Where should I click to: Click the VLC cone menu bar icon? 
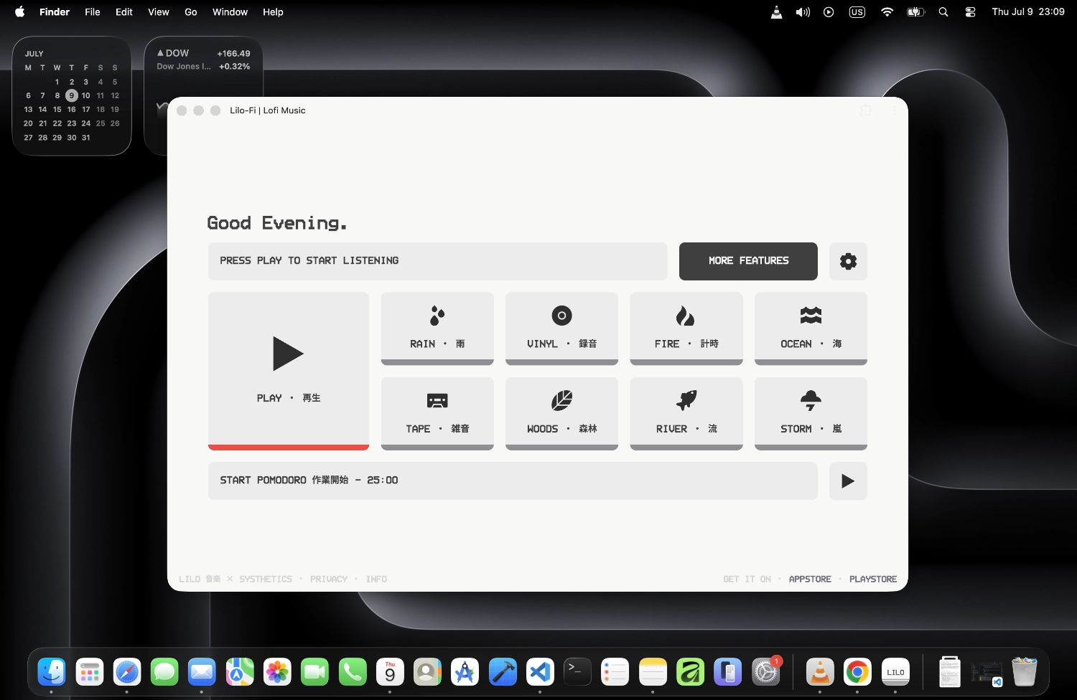(x=776, y=11)
